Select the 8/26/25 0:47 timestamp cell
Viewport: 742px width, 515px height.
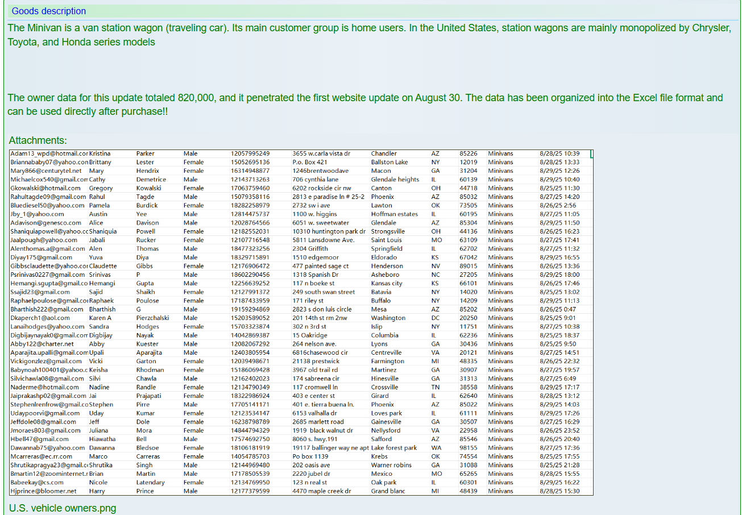[557, 309]
